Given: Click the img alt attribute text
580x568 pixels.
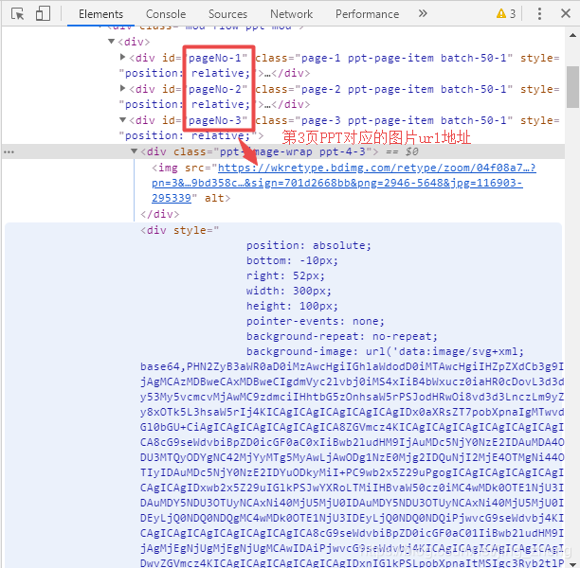Looking at the screenshot, I should pyautogui.click(x=214, y=198).
